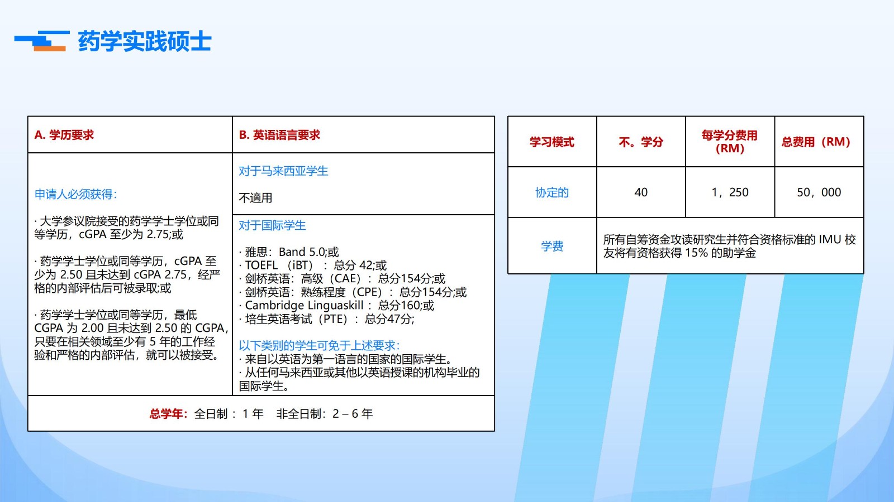
Task: Click the line 雅思: Band 5.0;或
Action: (x=289, y=252)
